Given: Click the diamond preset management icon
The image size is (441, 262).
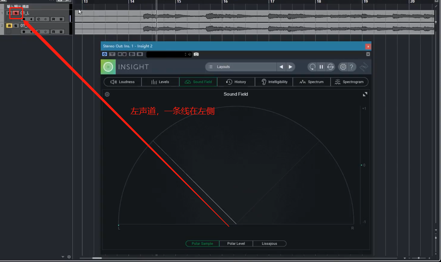Looking at the screenshot, I should point(190,54).
